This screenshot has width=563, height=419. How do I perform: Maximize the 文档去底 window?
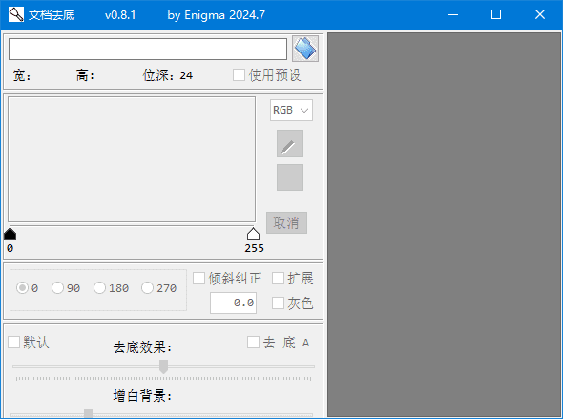[496, 14]
